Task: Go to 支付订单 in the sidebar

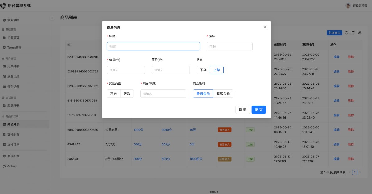Action: [x=13, y=144]
